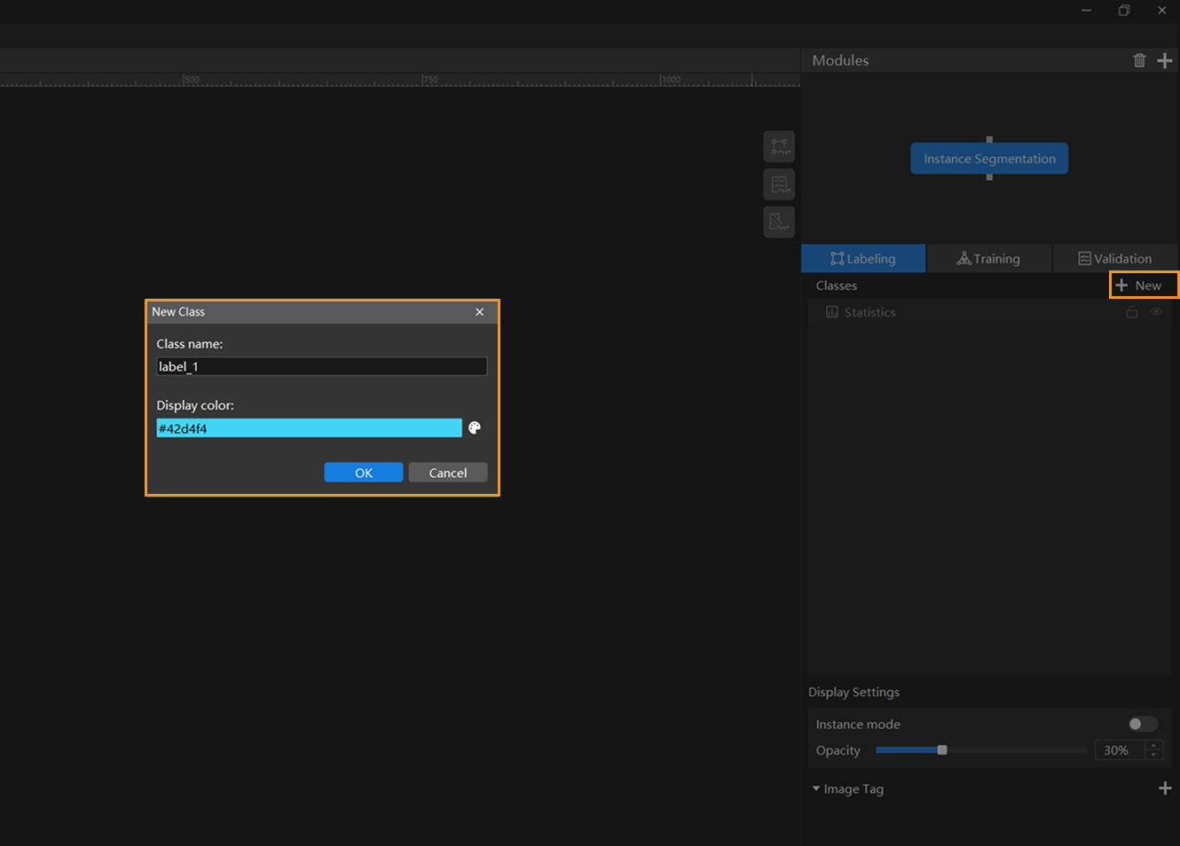The image size is (1180, 846).
Task: Collapse the Image Tag section
Action: click(816, 789)
